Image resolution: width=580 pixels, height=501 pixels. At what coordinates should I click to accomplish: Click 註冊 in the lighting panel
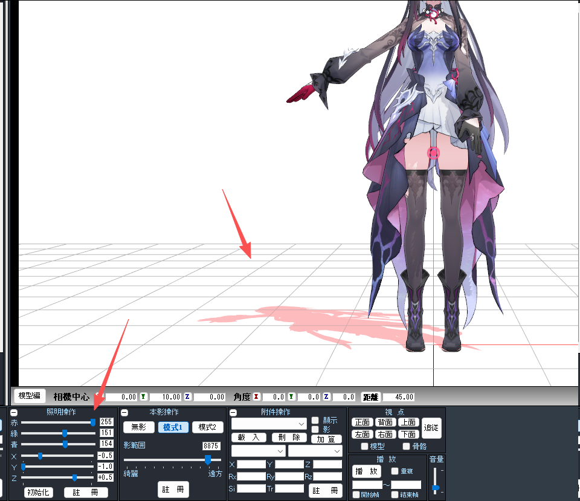point(86,493)
